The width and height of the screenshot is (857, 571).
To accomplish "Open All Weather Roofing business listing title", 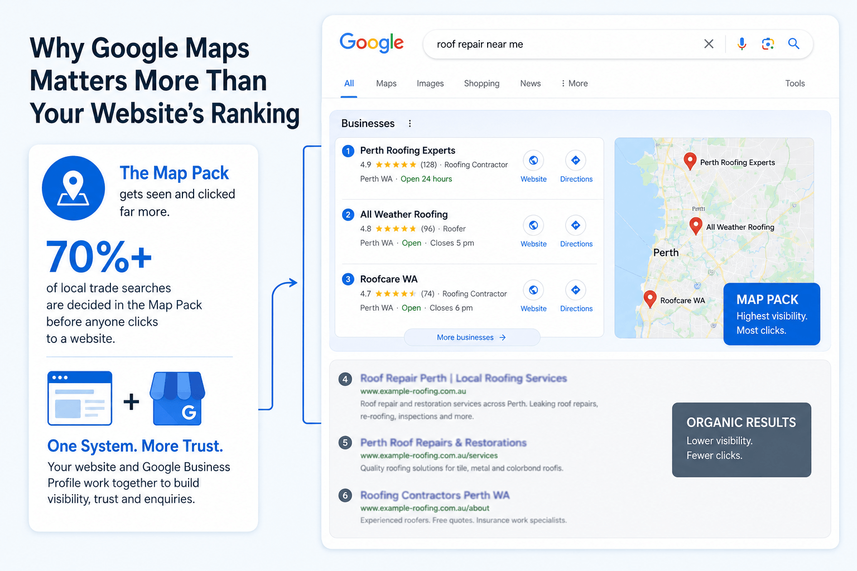I will coord(404,215).
